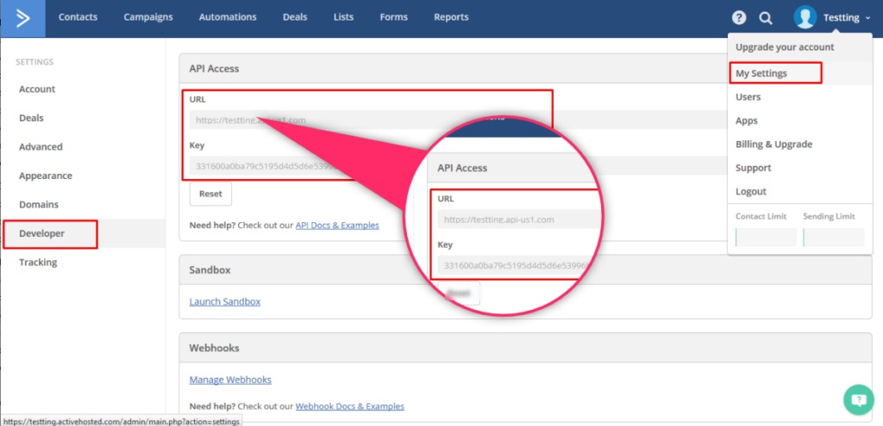Open the Domains settings section
Image resolution: width=883 pixels, height=426 pixels.
click(x=39, y=205)
